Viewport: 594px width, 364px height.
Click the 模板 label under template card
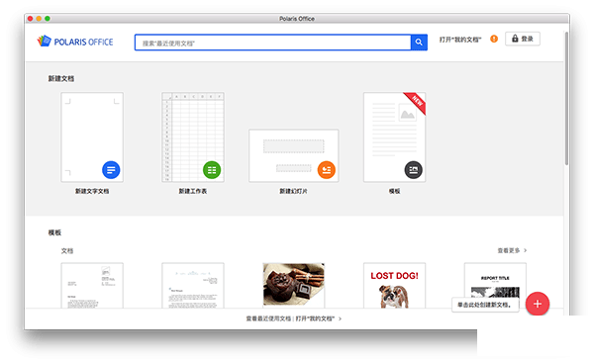(x=394, y=191)
